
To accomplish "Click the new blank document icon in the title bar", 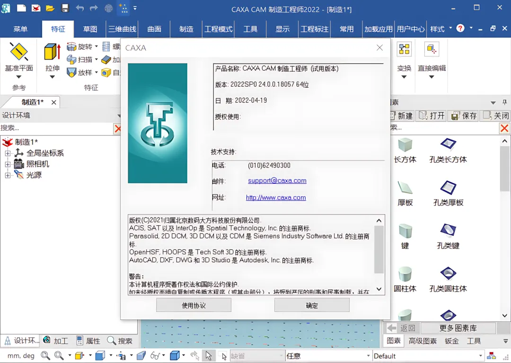I will [x=21, y=8].
